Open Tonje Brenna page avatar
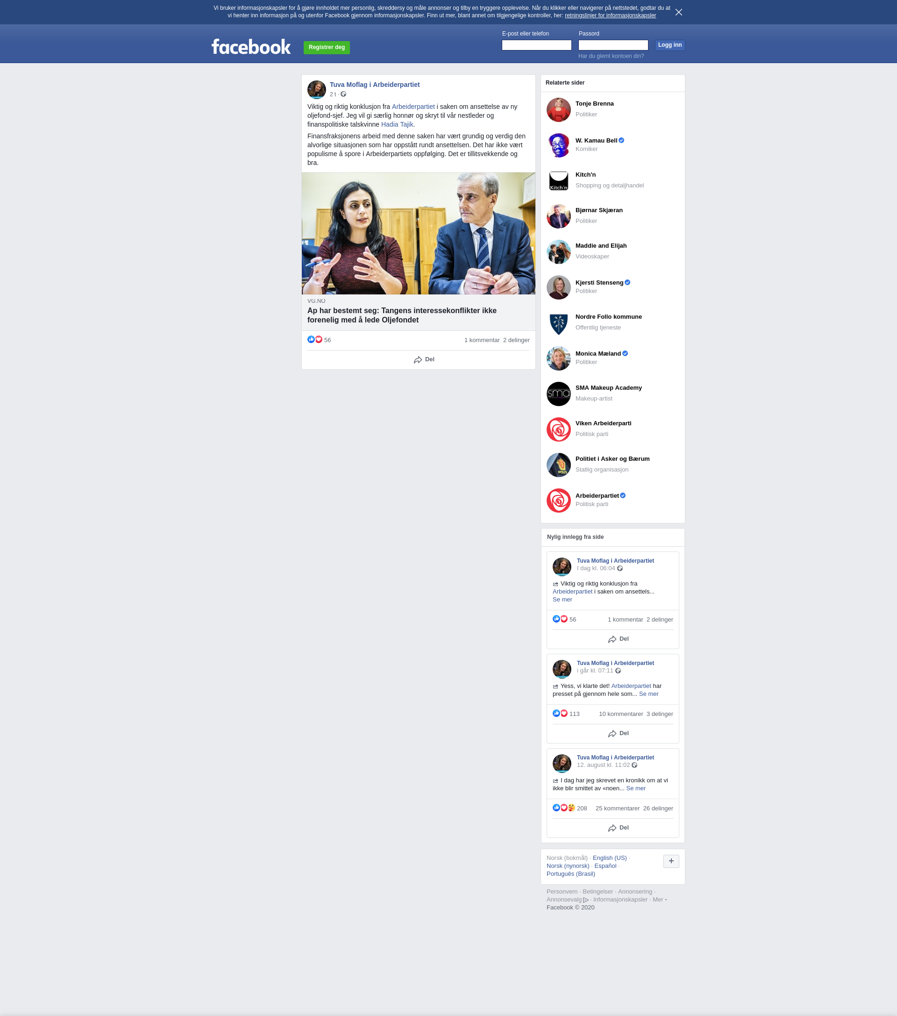Image resolution: width=897 pixels, height=1016 pixels. (558, 109)
